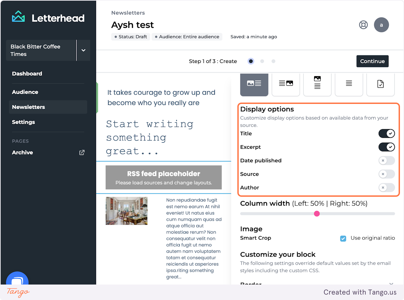Select RSS feed placeholder block
This screenshot has height=300, width=404.
pos(164,177)
